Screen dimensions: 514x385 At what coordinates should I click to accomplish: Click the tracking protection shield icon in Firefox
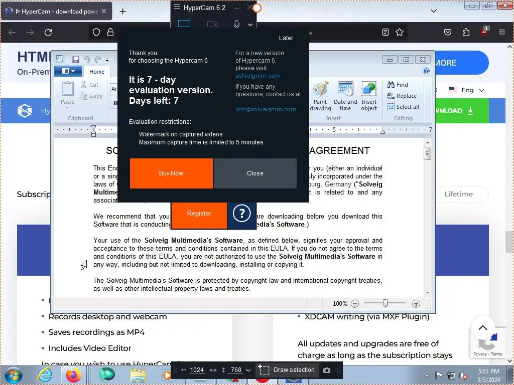[96, 32]
